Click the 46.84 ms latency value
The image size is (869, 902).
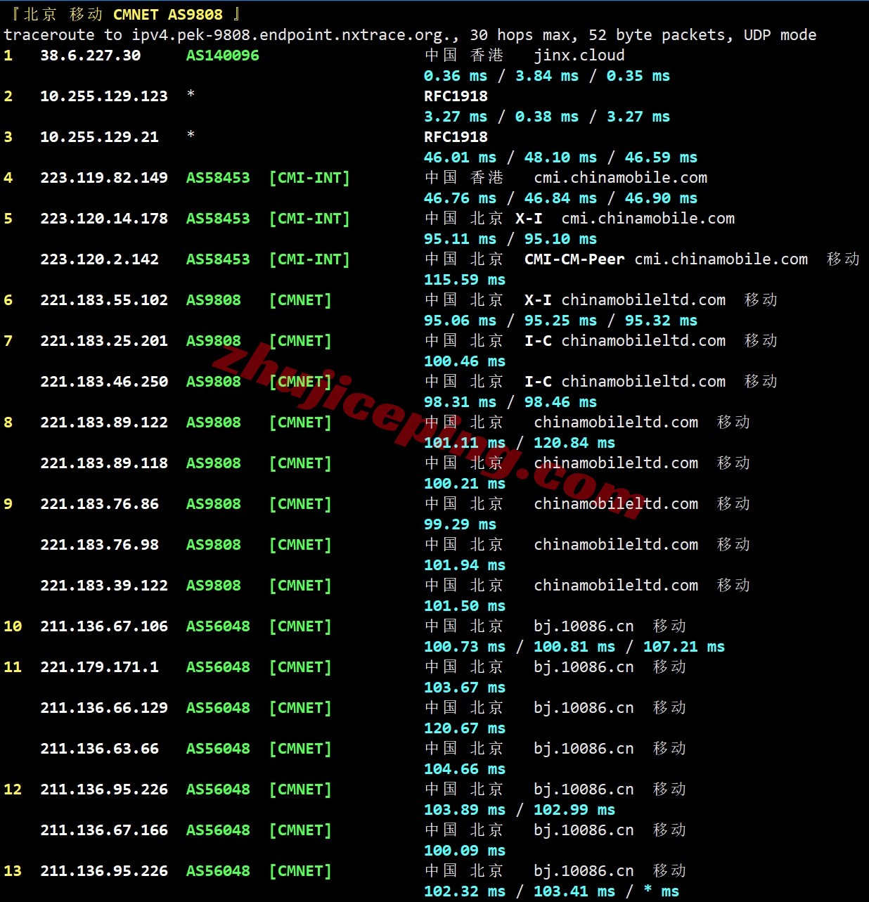(x=560, y=198)
